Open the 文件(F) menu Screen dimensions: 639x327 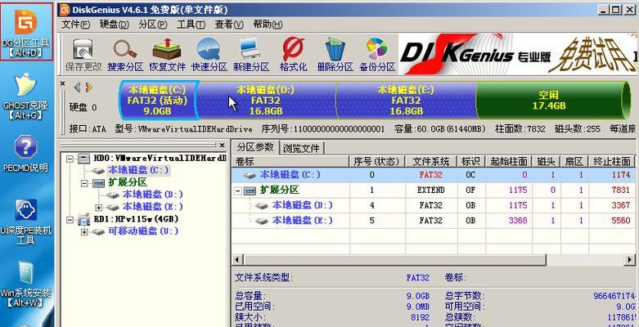75,25
